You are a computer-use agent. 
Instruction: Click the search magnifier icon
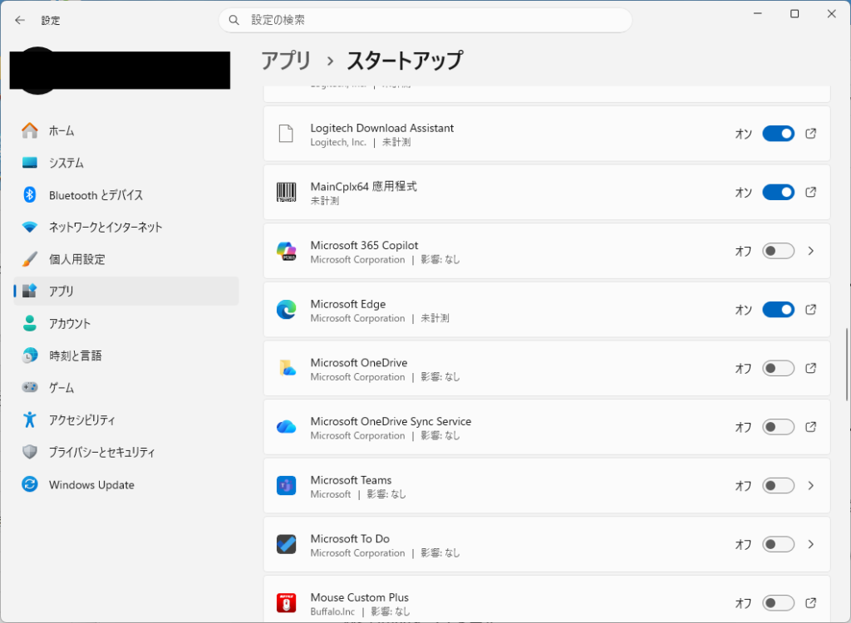tap(234, 20)
